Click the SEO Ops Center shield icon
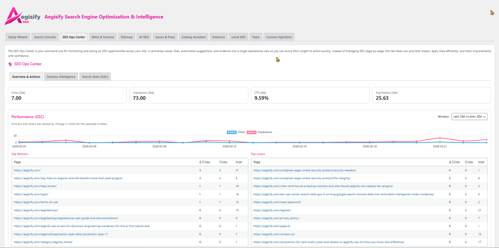This screenshot has width=499, height=248. click(10, 64)
